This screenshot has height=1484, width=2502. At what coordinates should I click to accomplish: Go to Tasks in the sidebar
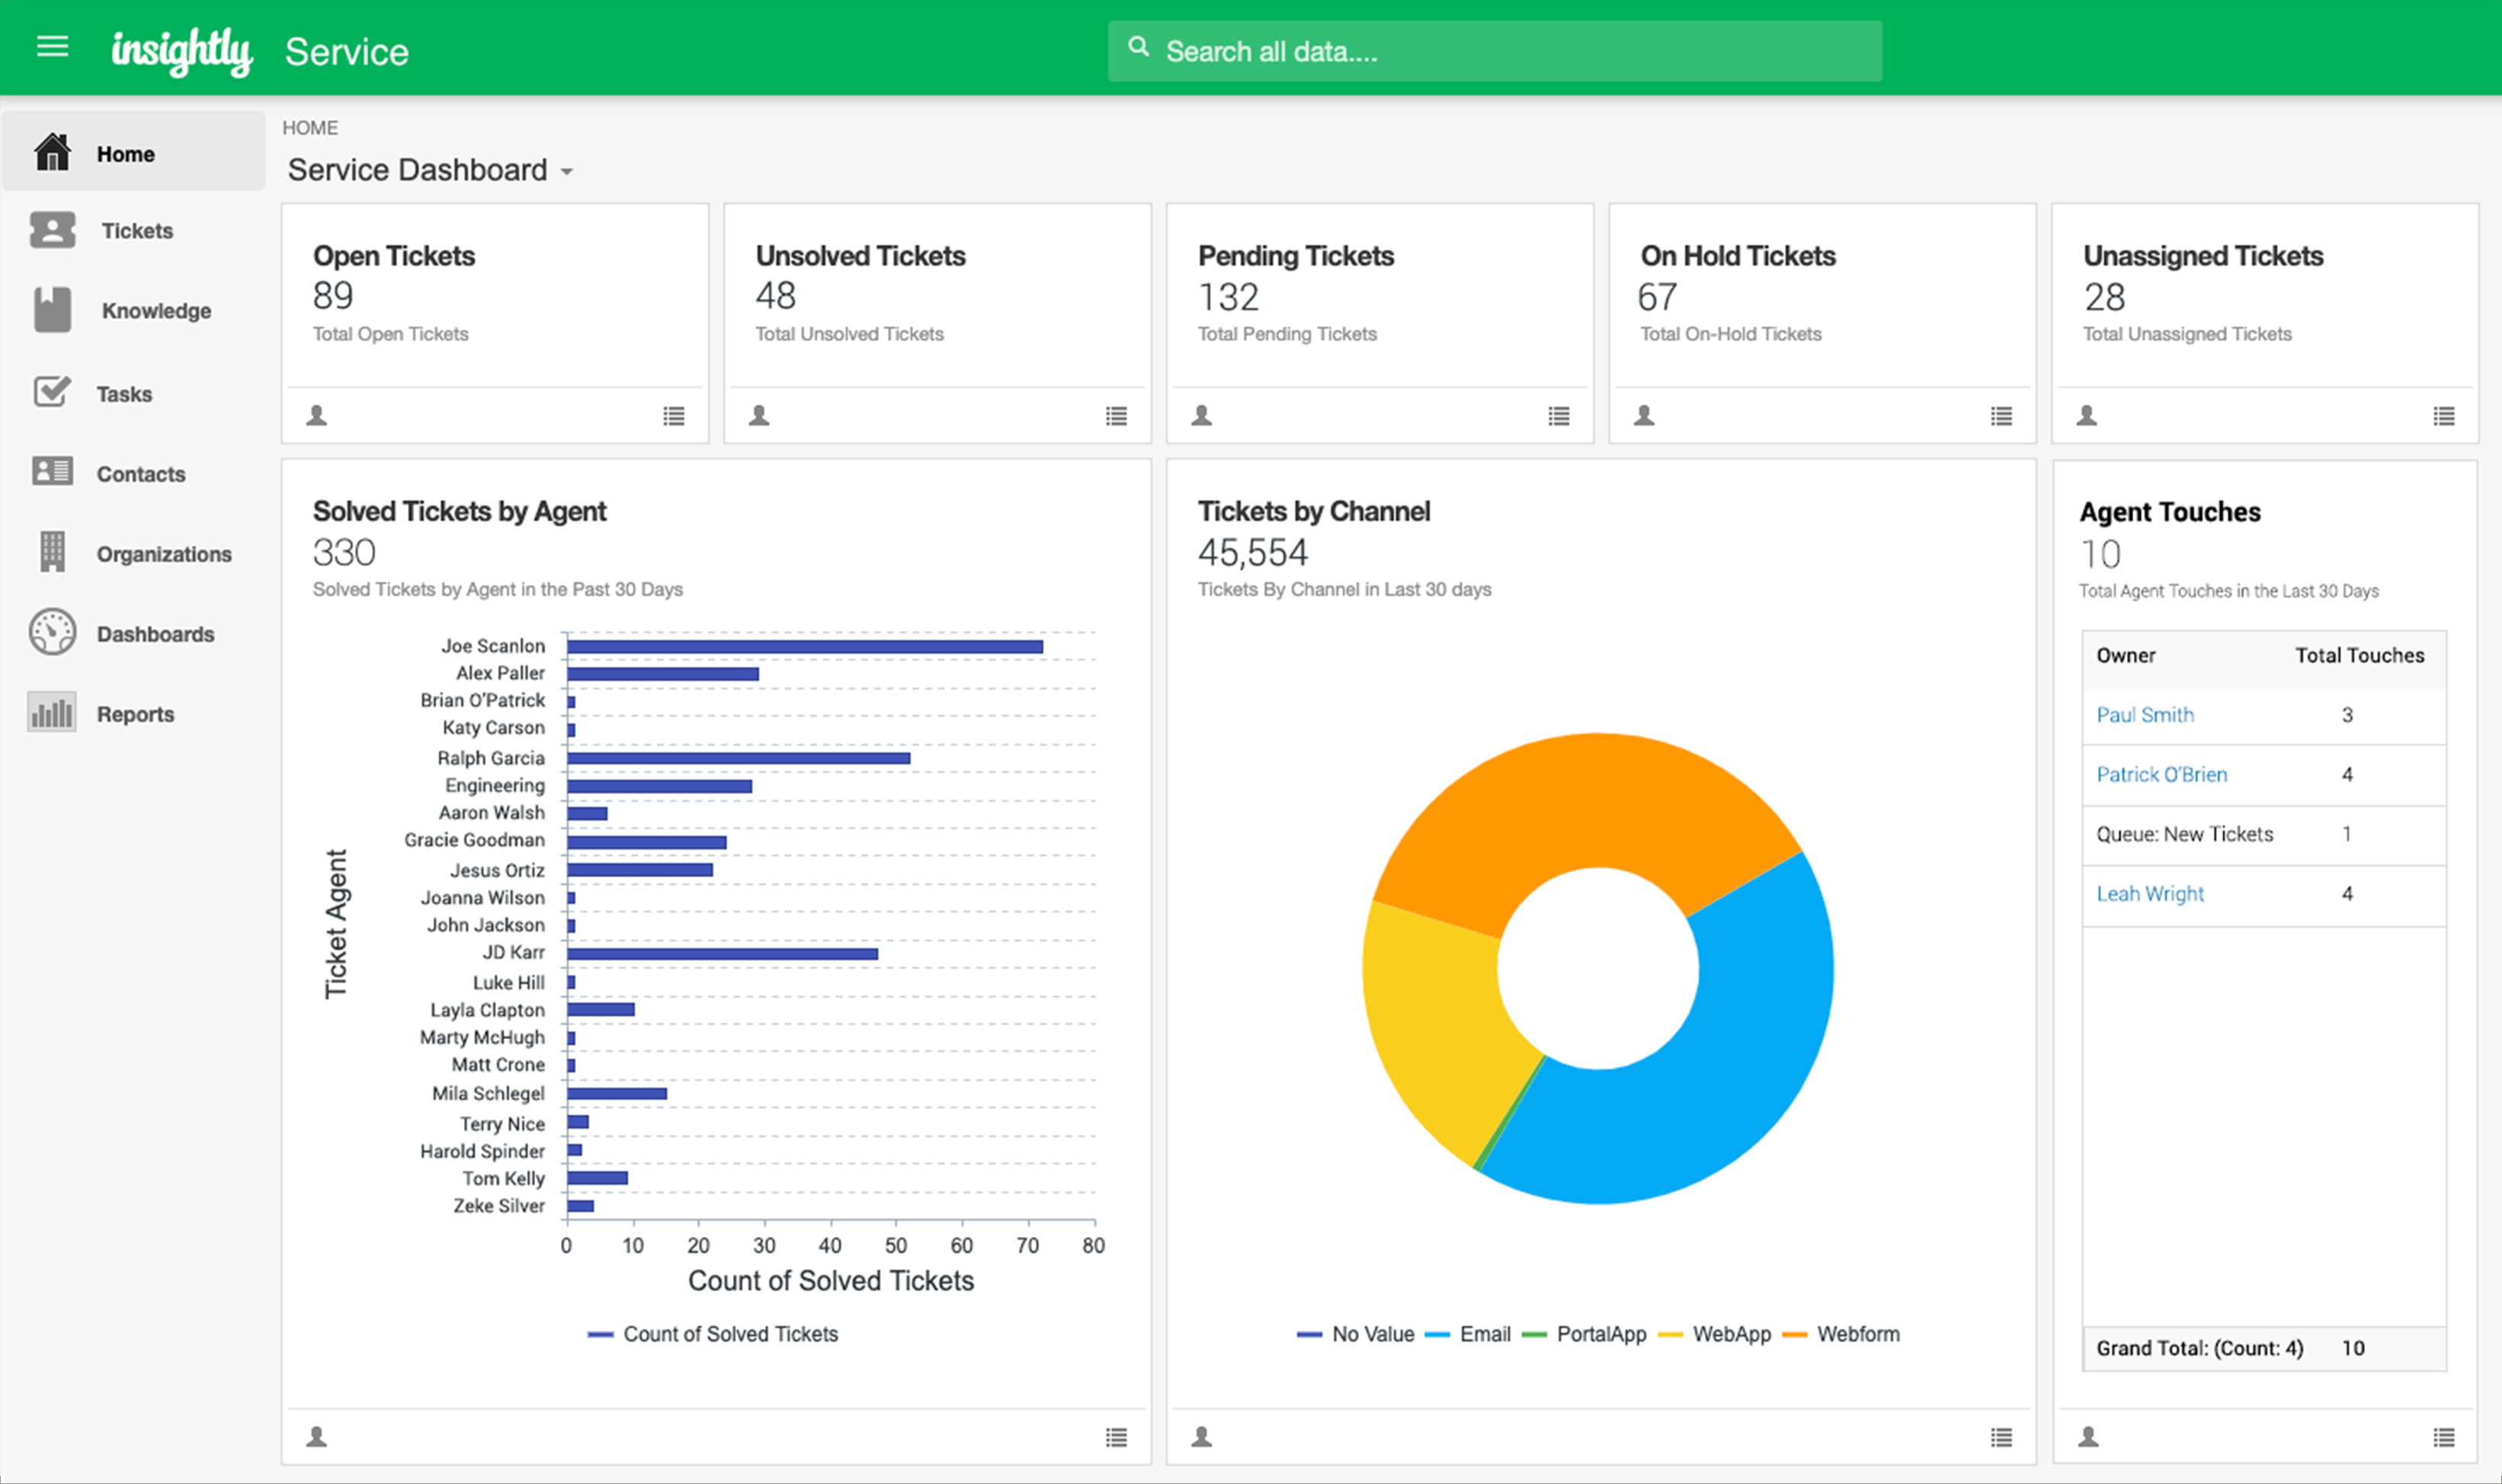point(123,394)
